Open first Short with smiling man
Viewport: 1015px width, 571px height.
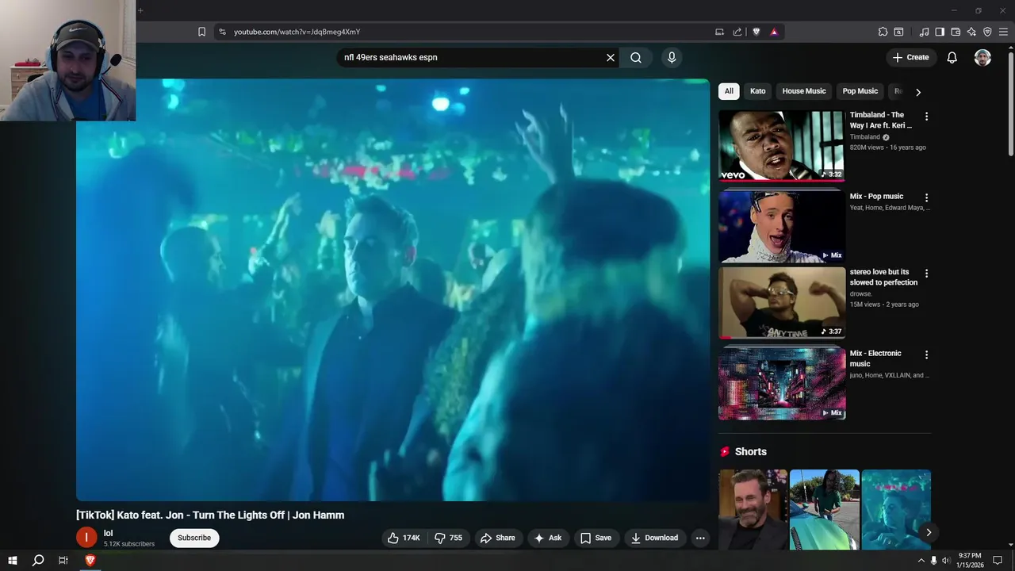[x=753, y=510]
